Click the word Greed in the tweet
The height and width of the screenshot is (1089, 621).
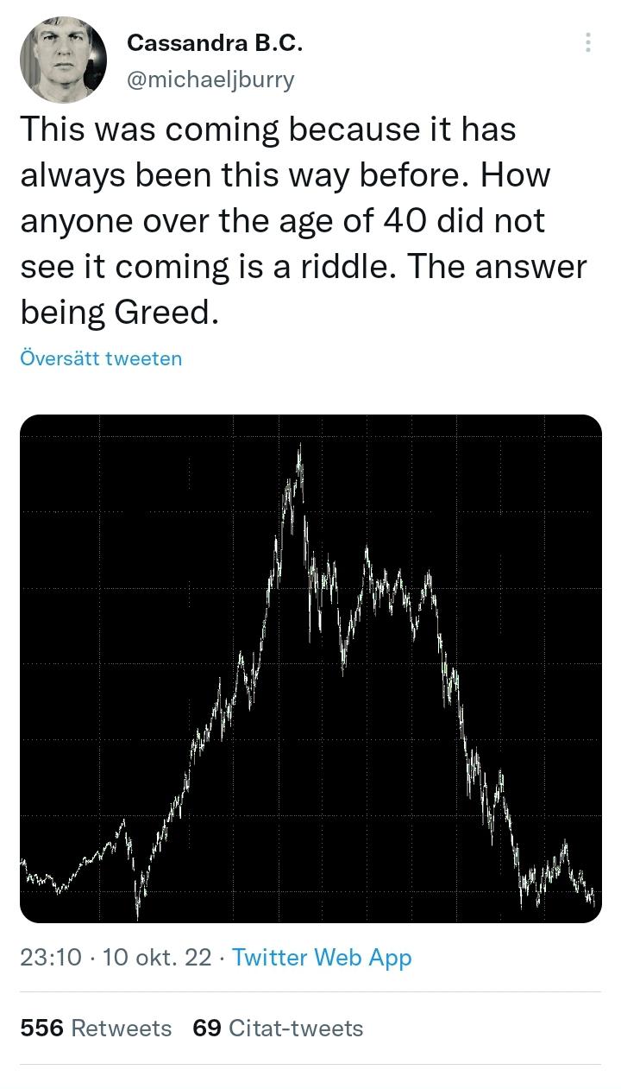(x=162, y=313)
